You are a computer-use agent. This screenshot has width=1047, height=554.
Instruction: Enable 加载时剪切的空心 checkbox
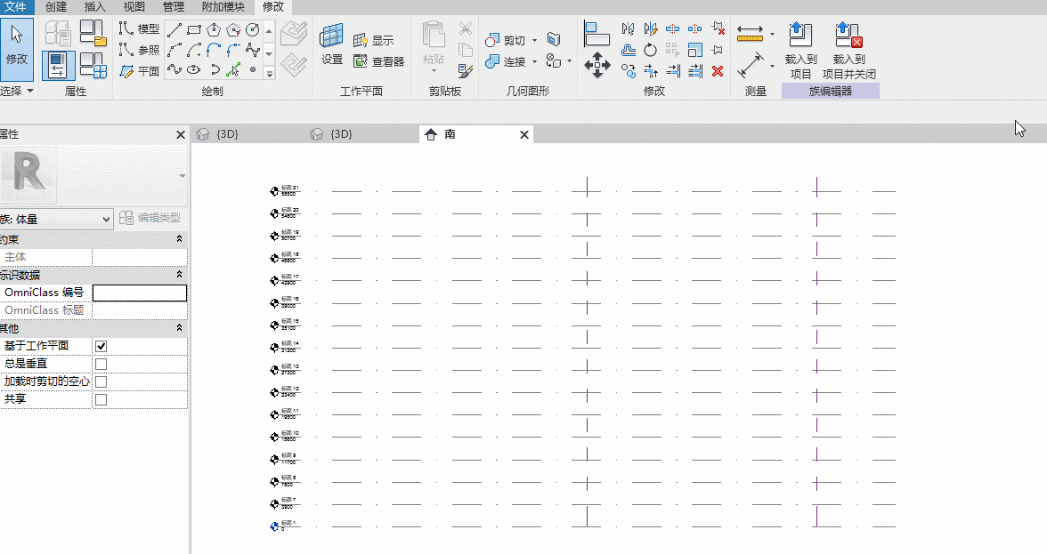101,382
